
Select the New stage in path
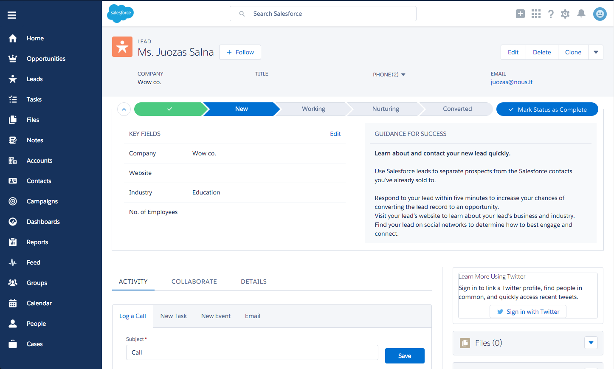click(x=242, y=109)
